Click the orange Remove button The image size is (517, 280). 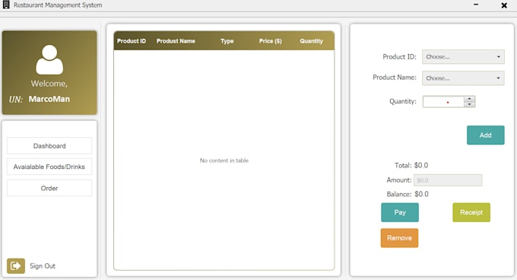click(399, 238)
